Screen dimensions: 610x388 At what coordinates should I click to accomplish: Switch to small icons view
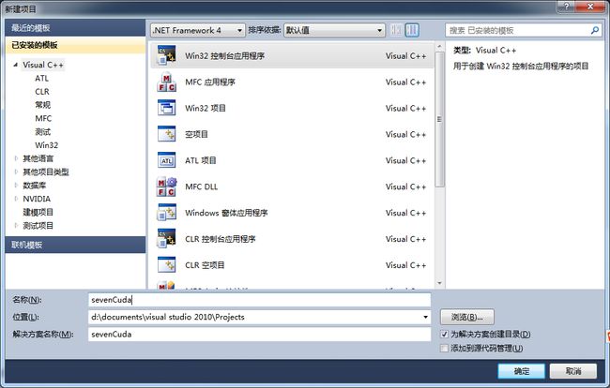pos(396,30)
